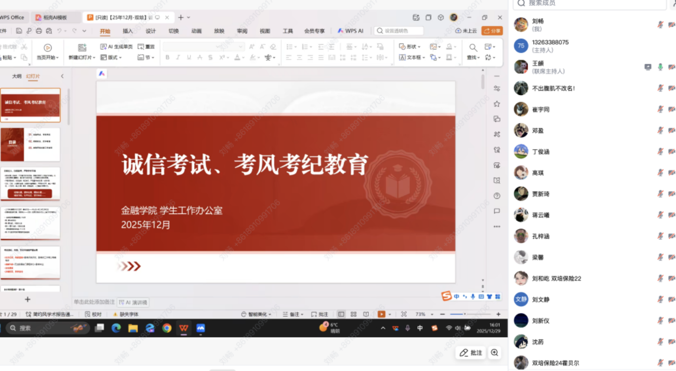Screen dimensions: 676x371
Task: Click the orange 分享 share button
Action: point(492,31)
